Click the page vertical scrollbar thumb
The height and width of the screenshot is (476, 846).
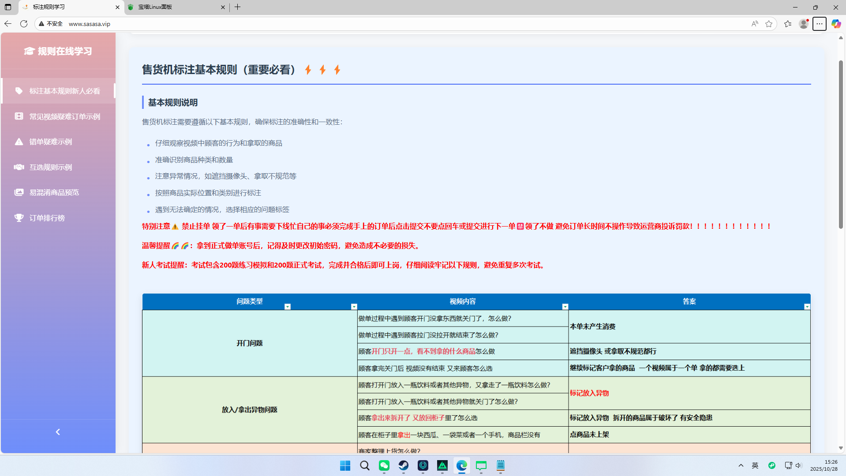(841, 145)
